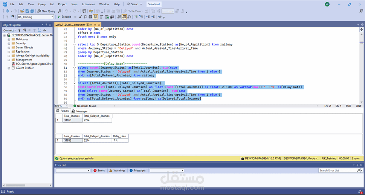Click the Navigate Backward arrow icon
This screenshot has height=195, width=365.
(8, 11)
